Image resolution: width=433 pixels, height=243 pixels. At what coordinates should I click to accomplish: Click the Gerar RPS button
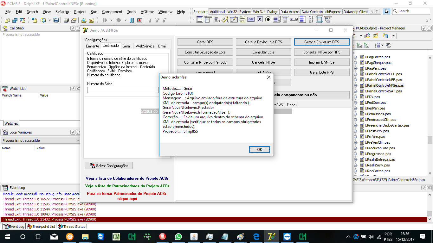205,42
